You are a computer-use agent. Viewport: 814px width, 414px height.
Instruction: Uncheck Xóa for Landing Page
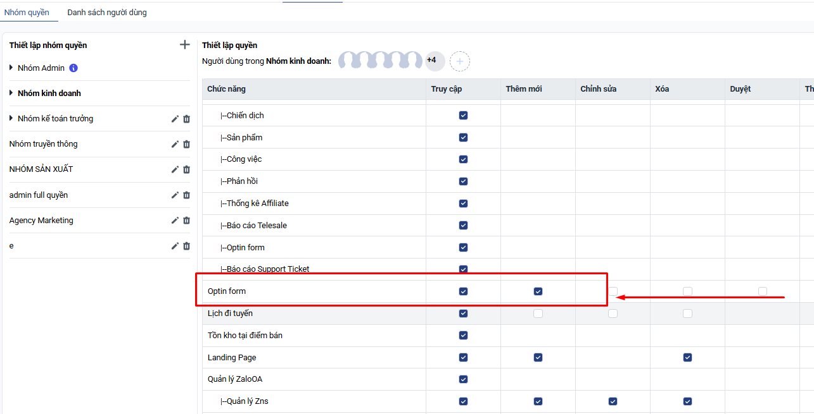point(687,357)
